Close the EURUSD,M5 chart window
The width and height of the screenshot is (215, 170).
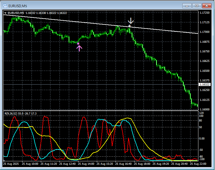[x=207, y=6]
